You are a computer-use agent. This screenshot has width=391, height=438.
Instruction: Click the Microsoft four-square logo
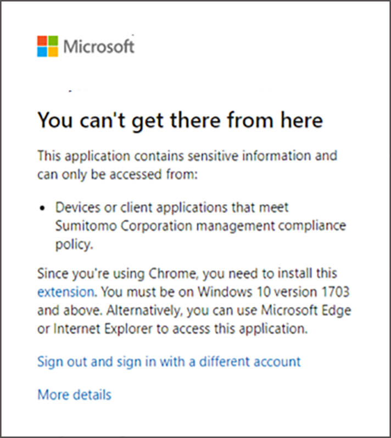47,47
